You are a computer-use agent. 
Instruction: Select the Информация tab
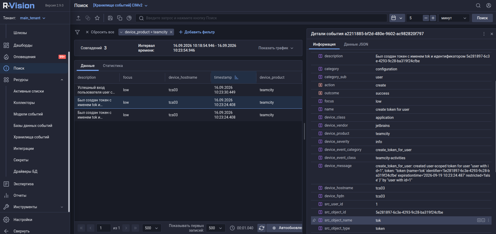coord(324,44)
